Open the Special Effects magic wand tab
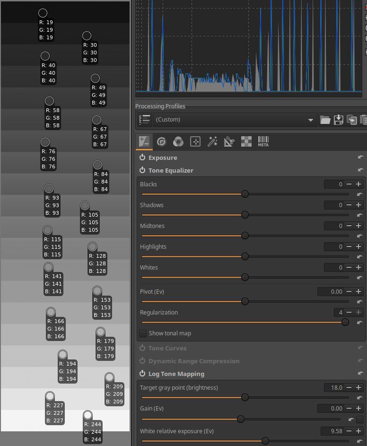The image size is (367, 446). coord(212,141)
